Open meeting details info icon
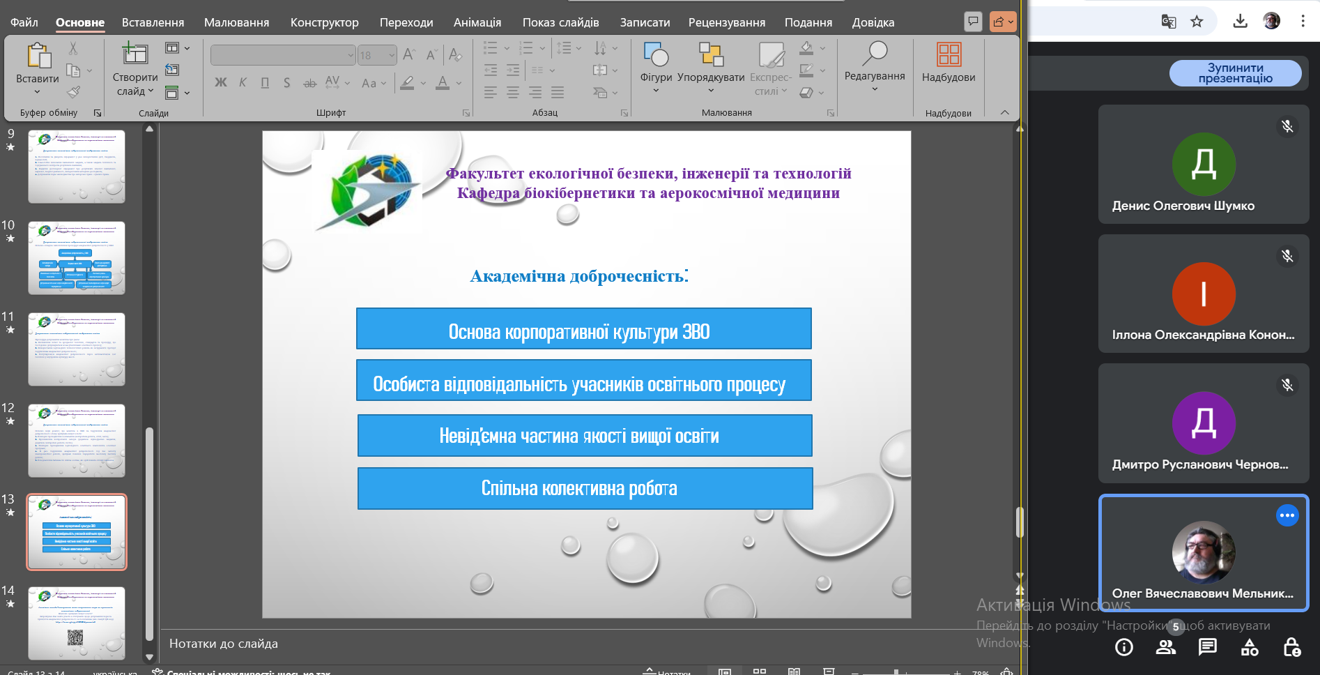Viewport: 1320px width, 675px height. click(1123, 647)
